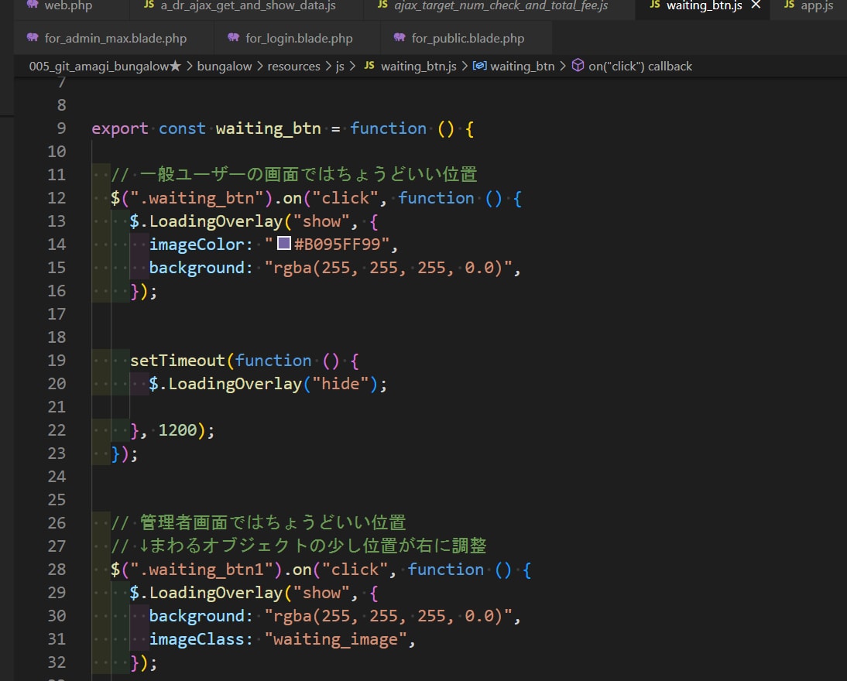Click 'setTimeout' on line 19
Screen dimensions: 847x681
point(177,361)
